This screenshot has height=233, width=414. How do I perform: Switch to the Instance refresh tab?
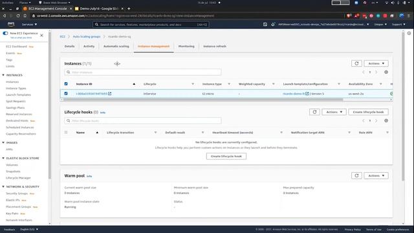click(215, 46)
